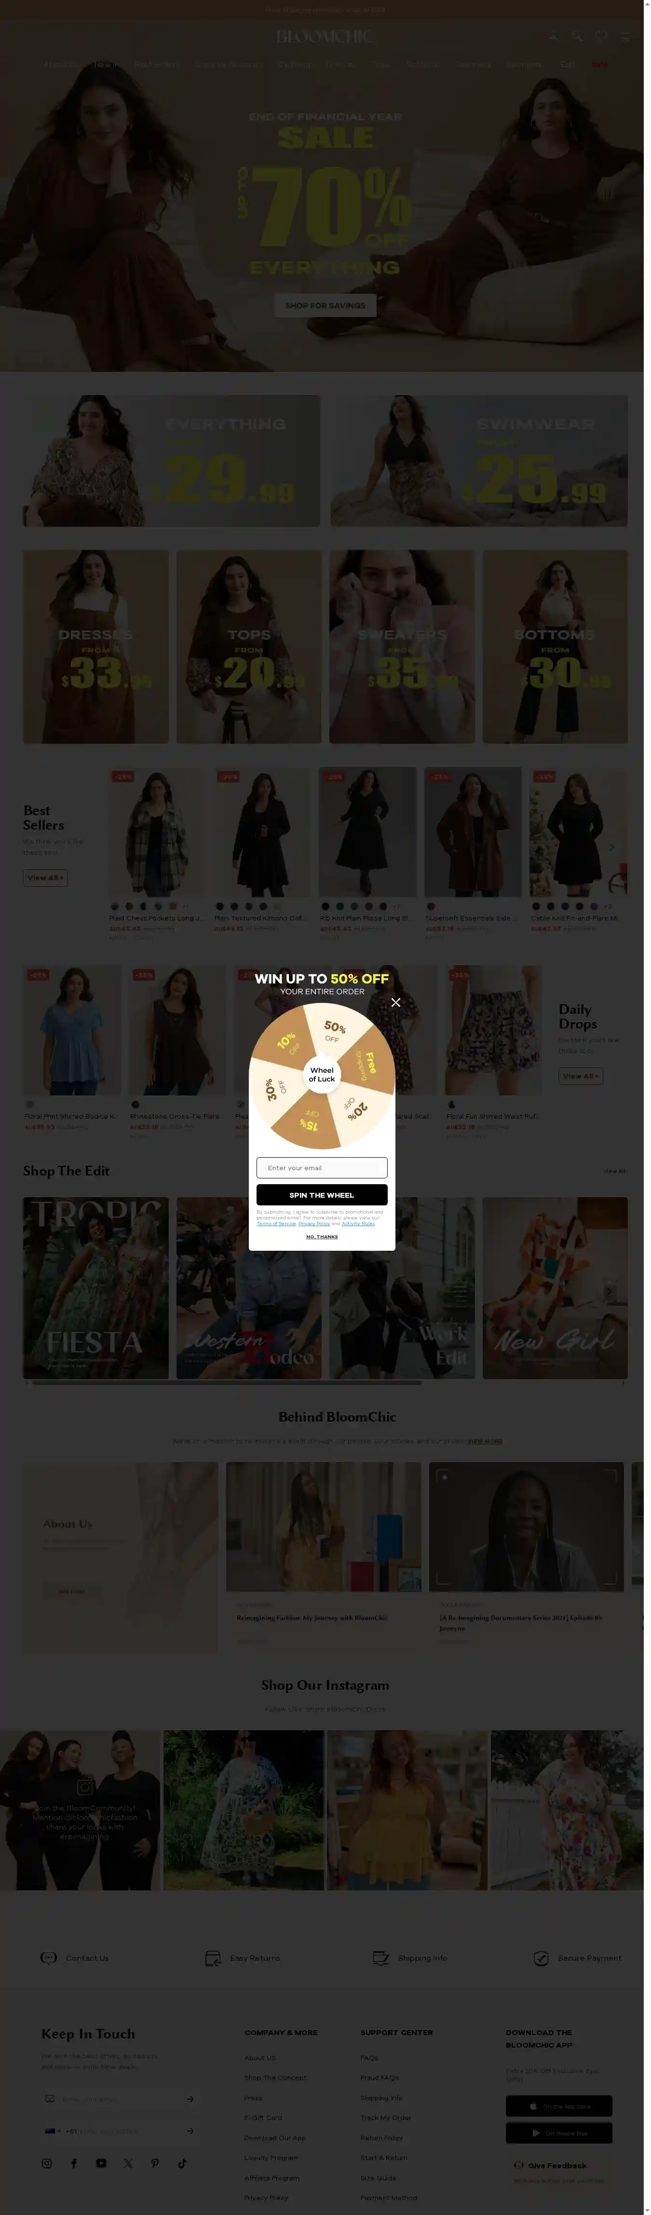
Task: Open the Privacy Policy link in popup
Action: pyautogui.click(x=314, y=1224)
